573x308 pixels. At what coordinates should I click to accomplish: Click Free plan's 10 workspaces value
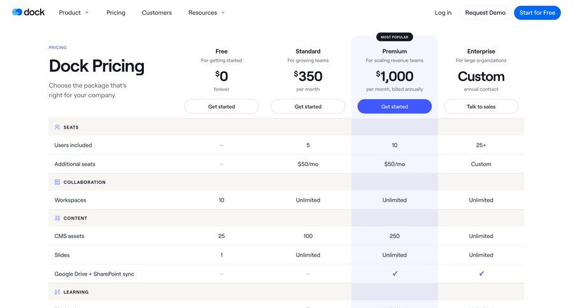pyautogui.click(x=222, y=200)
